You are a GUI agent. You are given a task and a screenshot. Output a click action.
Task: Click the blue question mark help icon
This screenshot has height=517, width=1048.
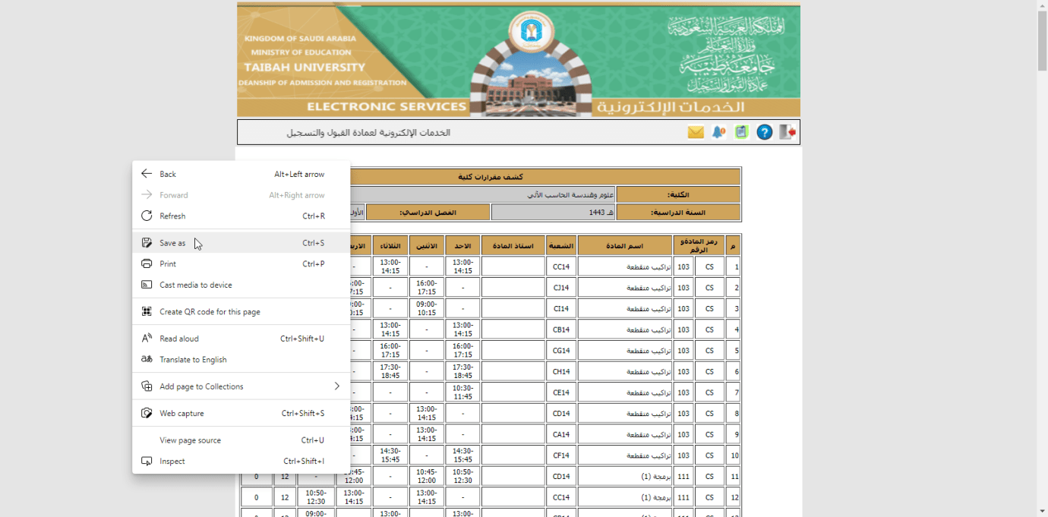point(765,132)
